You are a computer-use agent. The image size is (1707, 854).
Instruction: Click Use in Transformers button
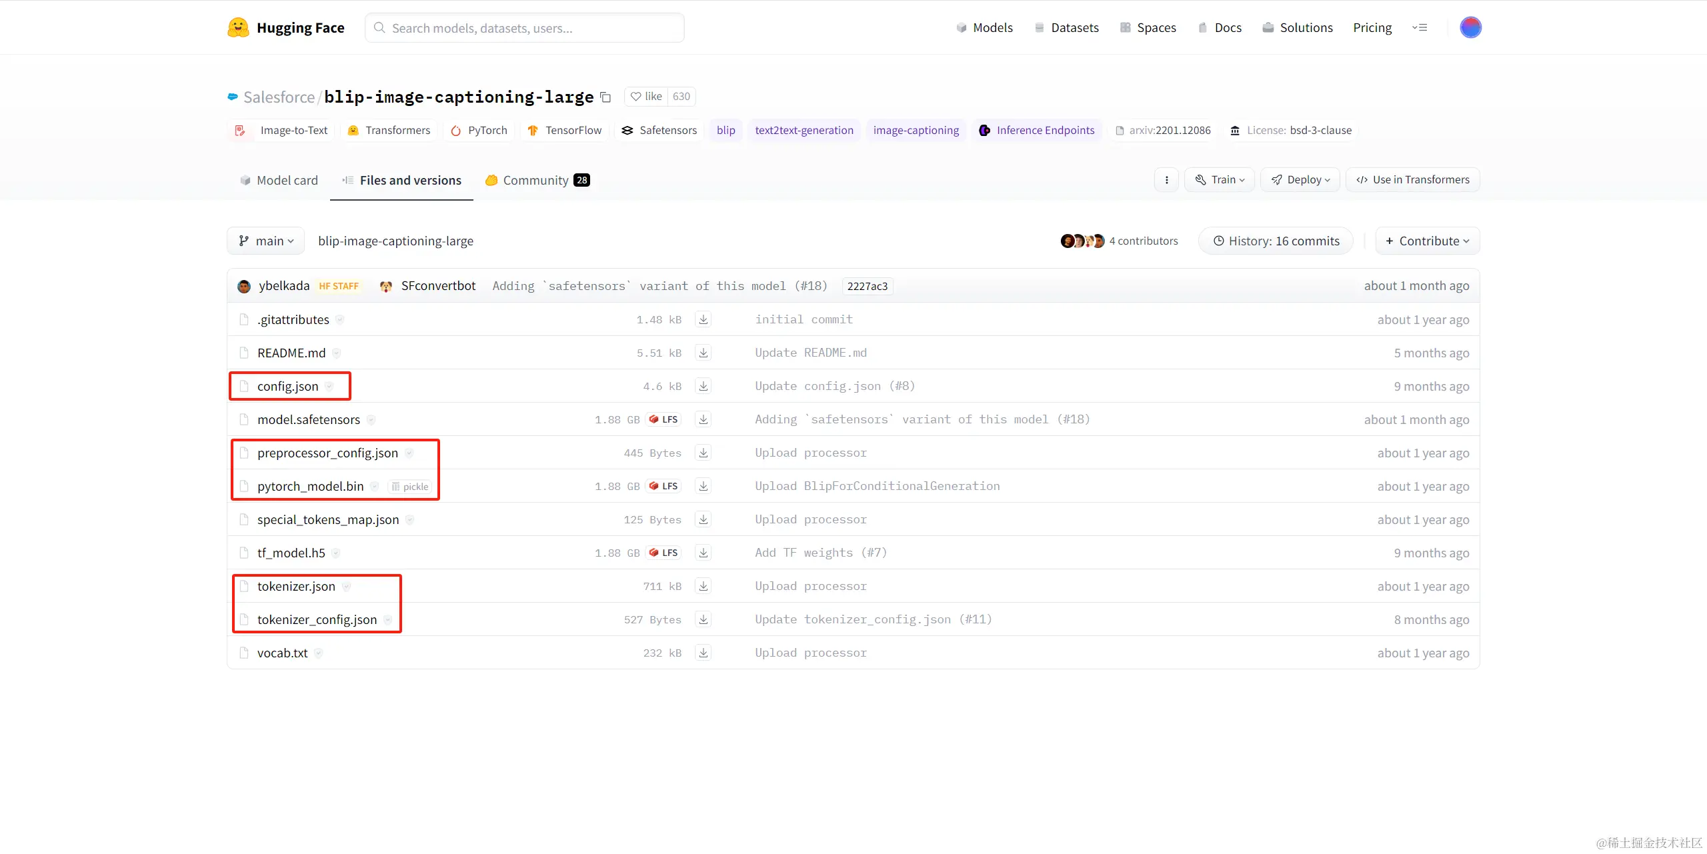pos(1412,180)
